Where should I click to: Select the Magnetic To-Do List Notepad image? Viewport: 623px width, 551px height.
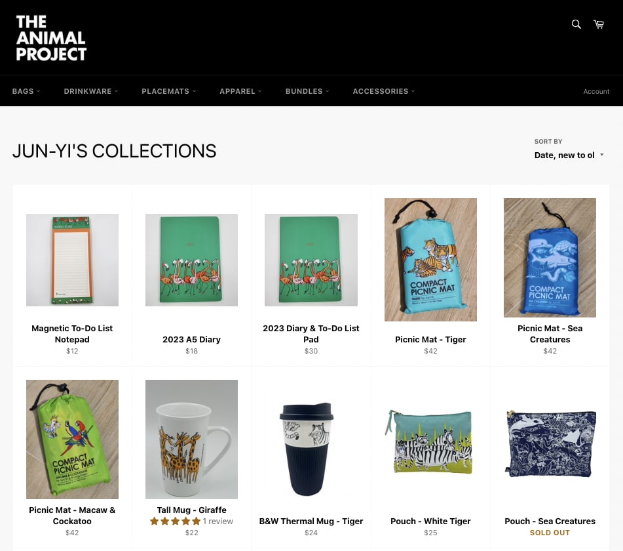pos(72,260)
